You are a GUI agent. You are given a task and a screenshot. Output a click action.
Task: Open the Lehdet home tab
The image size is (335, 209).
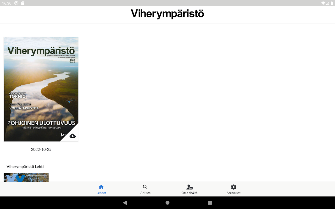[x=101, y=189]
